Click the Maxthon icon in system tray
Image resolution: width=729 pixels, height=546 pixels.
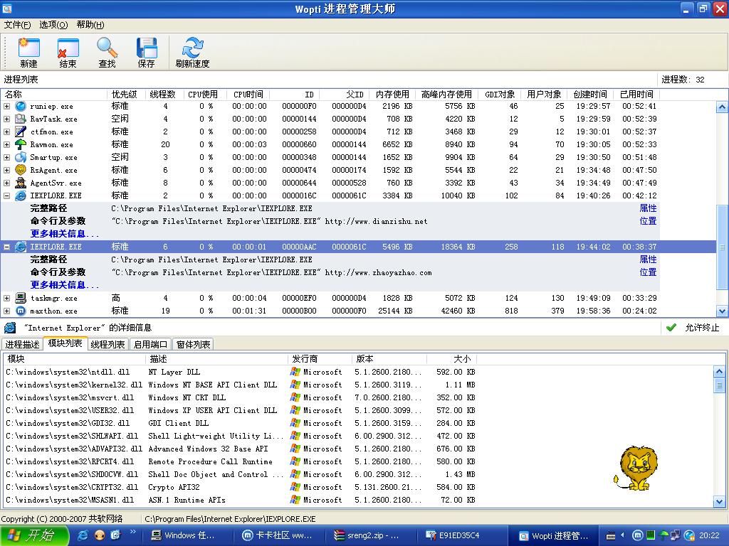637,535
